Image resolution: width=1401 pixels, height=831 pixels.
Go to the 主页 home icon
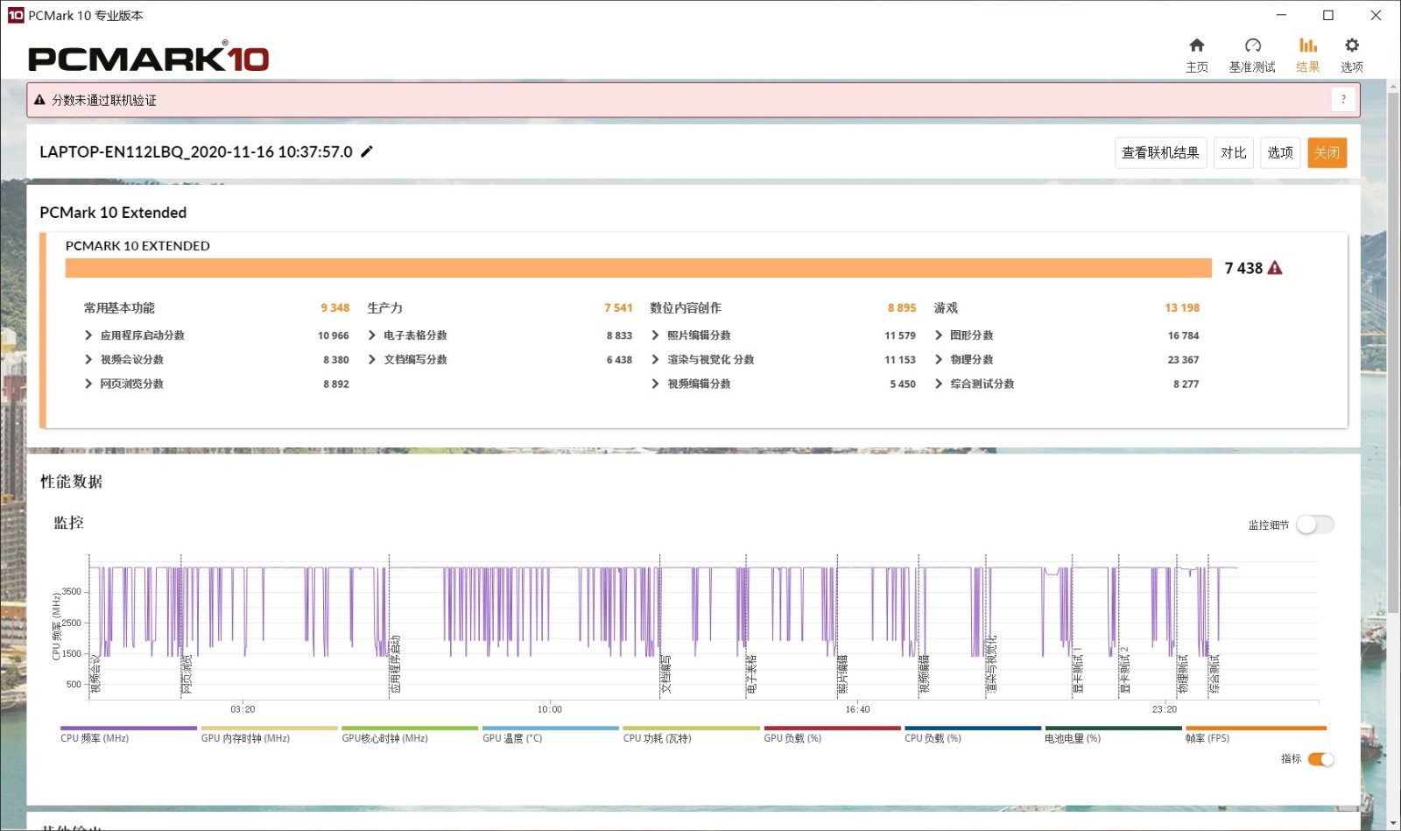coord(1196,46)
